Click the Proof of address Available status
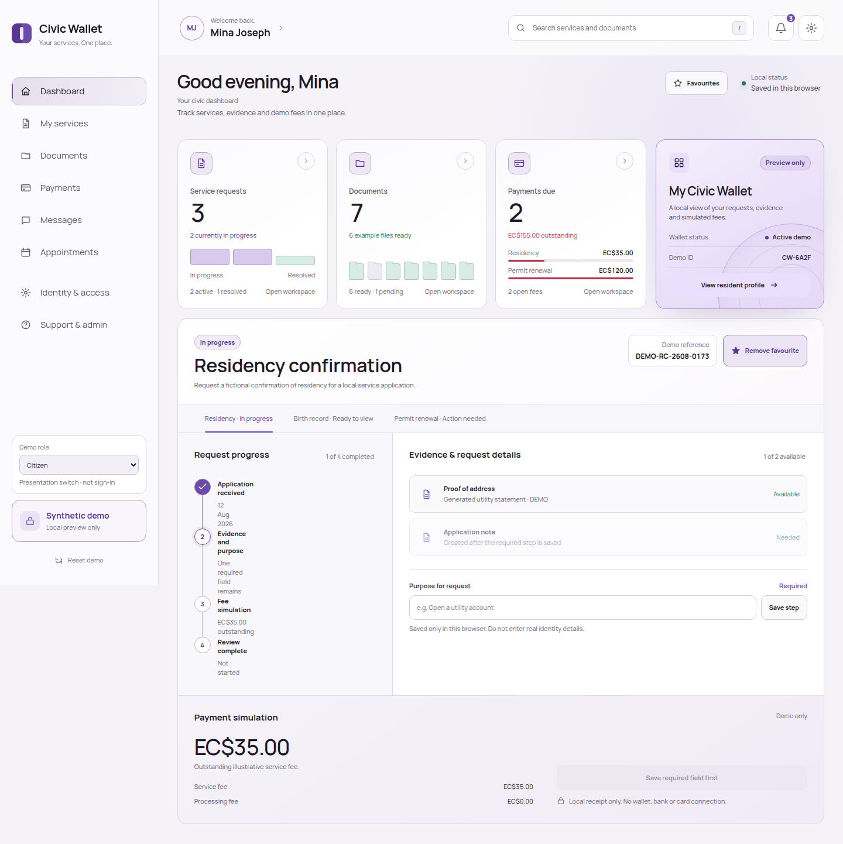The width and height of the screenshot is (843, 844). point(786,494)
